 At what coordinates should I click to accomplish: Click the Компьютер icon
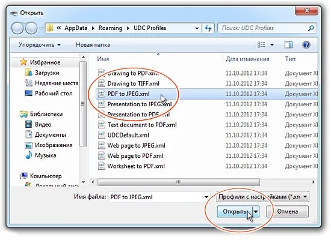23,176
